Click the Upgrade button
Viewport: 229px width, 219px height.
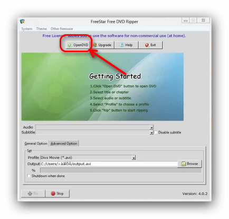click(102, 45)
